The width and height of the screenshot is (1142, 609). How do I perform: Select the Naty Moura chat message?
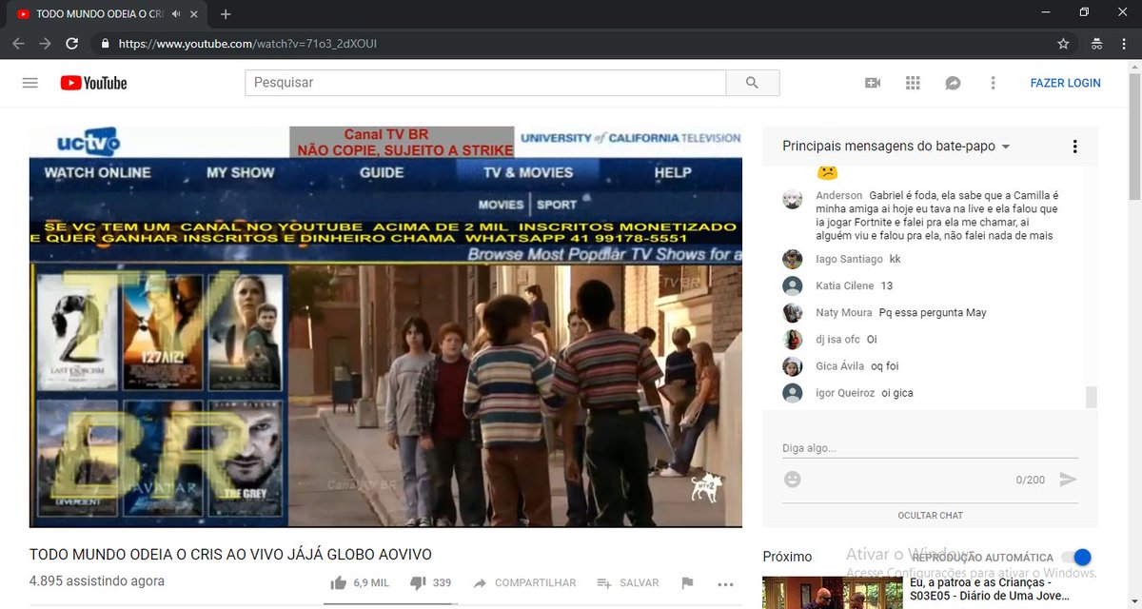pyautogui.click(x=933, y=312)
